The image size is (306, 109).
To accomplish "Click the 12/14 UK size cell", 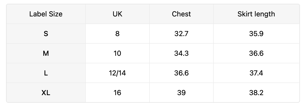I will (x=117, y=73).
